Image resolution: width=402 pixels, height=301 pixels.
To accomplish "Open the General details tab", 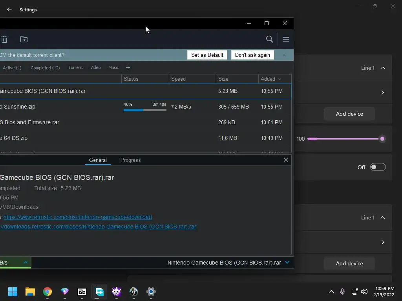I will pyautogui.click(x=98, y=160).
